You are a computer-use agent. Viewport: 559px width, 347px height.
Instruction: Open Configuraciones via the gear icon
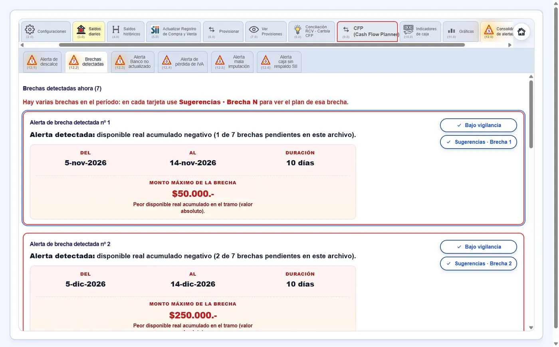pos(30,29)
